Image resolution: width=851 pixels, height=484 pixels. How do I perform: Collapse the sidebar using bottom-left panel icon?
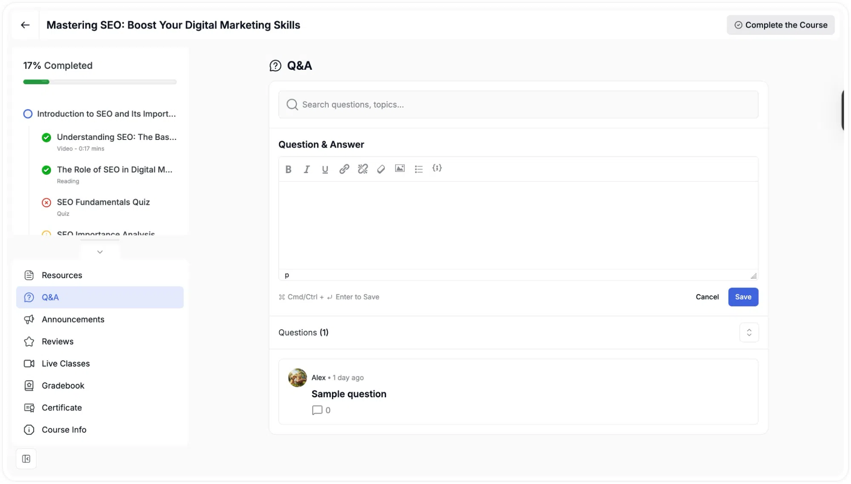(26, 459)
